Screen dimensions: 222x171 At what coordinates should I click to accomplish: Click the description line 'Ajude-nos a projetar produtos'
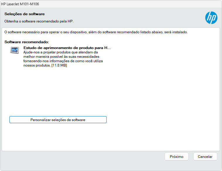[61, 52]
